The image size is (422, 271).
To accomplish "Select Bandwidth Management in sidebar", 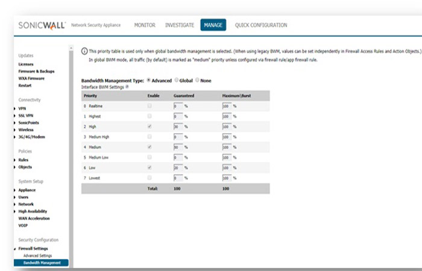I will tap(41, 263).
